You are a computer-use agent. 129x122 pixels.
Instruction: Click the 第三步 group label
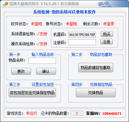point(15,84)
